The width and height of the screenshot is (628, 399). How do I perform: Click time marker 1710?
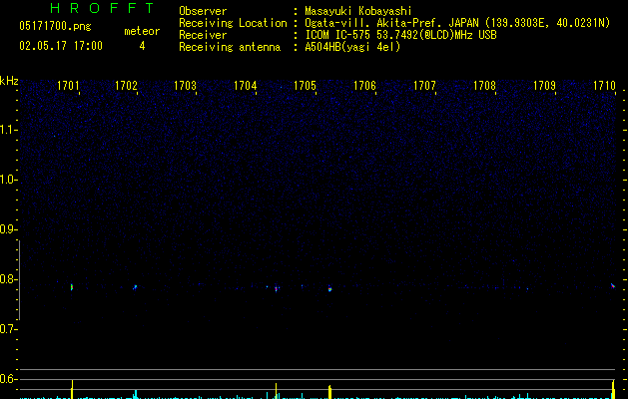pos(604,86)
